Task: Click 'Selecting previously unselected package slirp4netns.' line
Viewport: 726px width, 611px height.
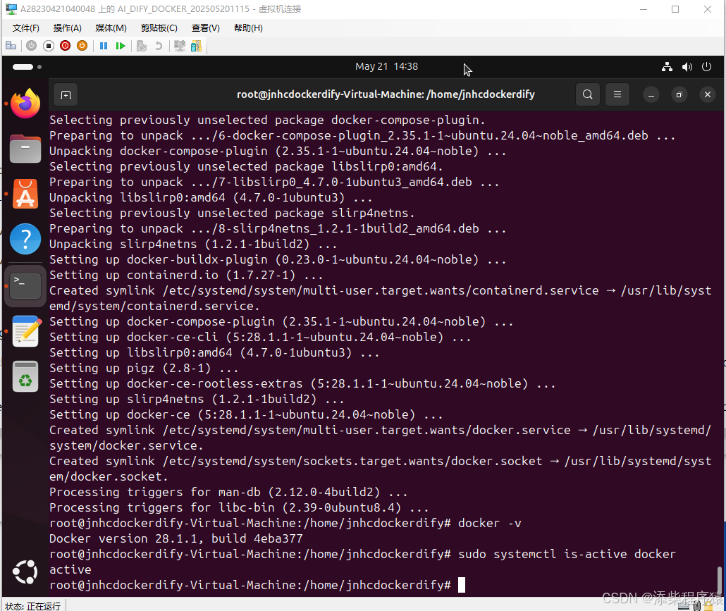Action: pyautogui.click(x=232, y=214)
